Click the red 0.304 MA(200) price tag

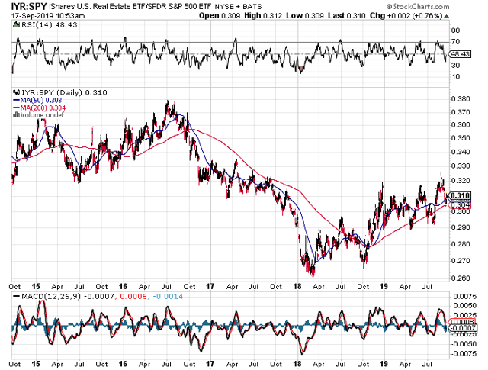pos(461,204)
